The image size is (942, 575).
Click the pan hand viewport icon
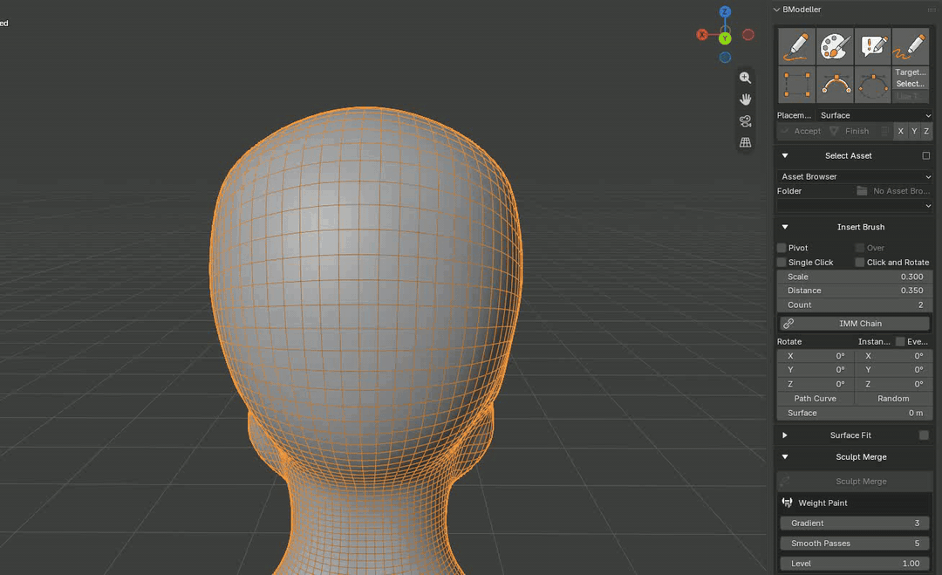(745, 99)
